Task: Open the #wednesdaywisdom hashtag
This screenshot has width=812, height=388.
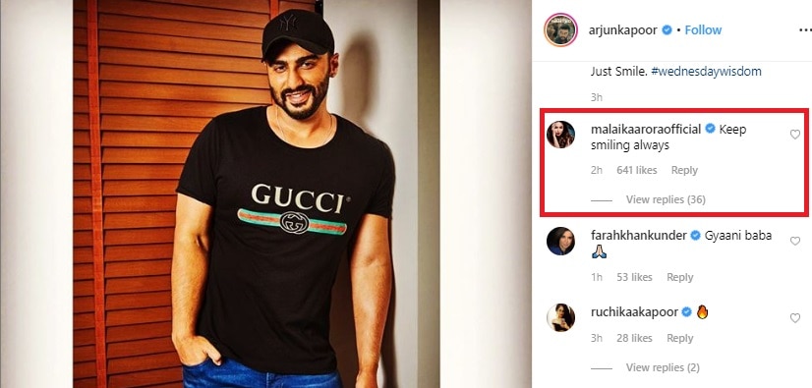Action: click(x=707, y=72)
